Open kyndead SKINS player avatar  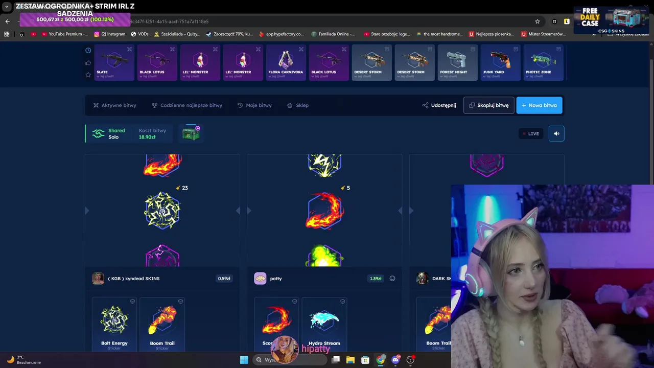click(x=98, y=279)
